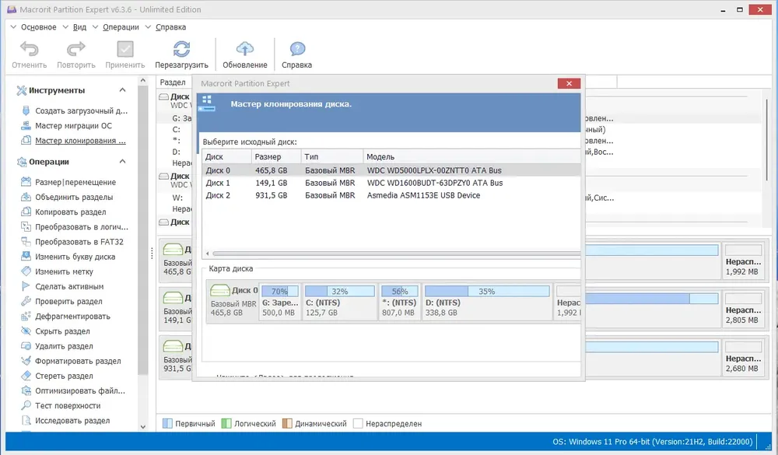
Task: Collapse the Инструменты section chevron
Action: [x=123, y=90]
